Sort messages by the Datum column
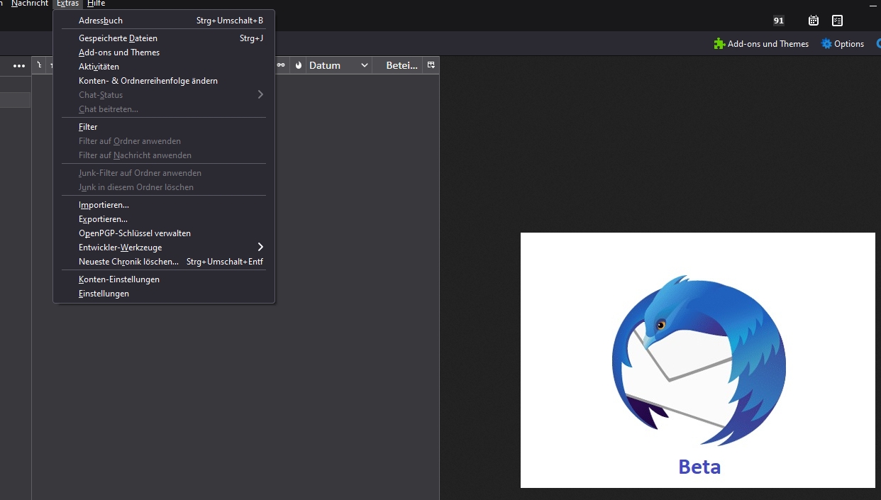This screenshot has height=500, width=881. click(333, 65)
